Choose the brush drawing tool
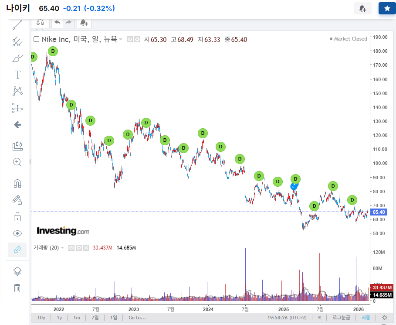396x325 pixels. point(17,58)
